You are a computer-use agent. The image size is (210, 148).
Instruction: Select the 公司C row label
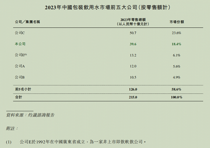point(20,33)
